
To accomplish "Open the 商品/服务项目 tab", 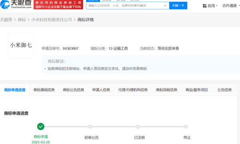I will tap(196, 90).
